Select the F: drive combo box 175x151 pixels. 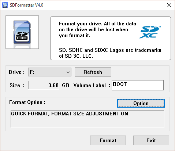click(50, 72)
